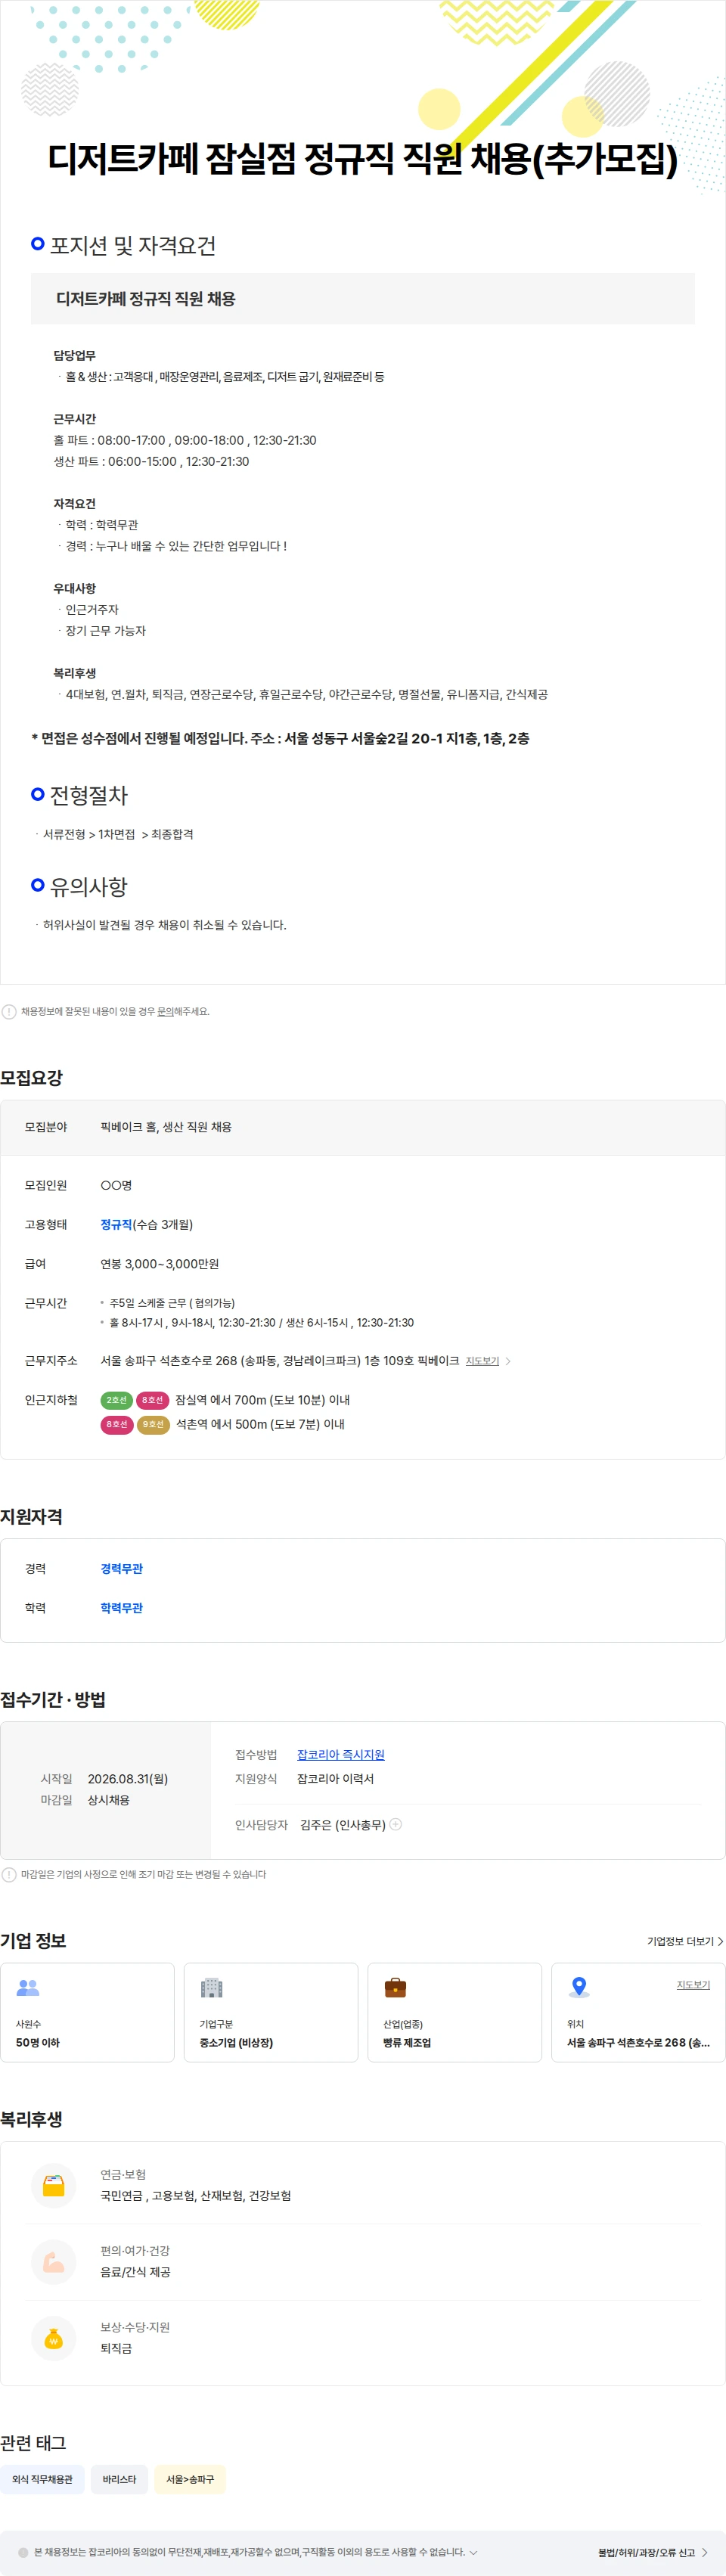This screenshot has height=2576, width=726.
Task: Open 불법/허위/과장/오류 신고 link
Action: (x=653, y=2552)
